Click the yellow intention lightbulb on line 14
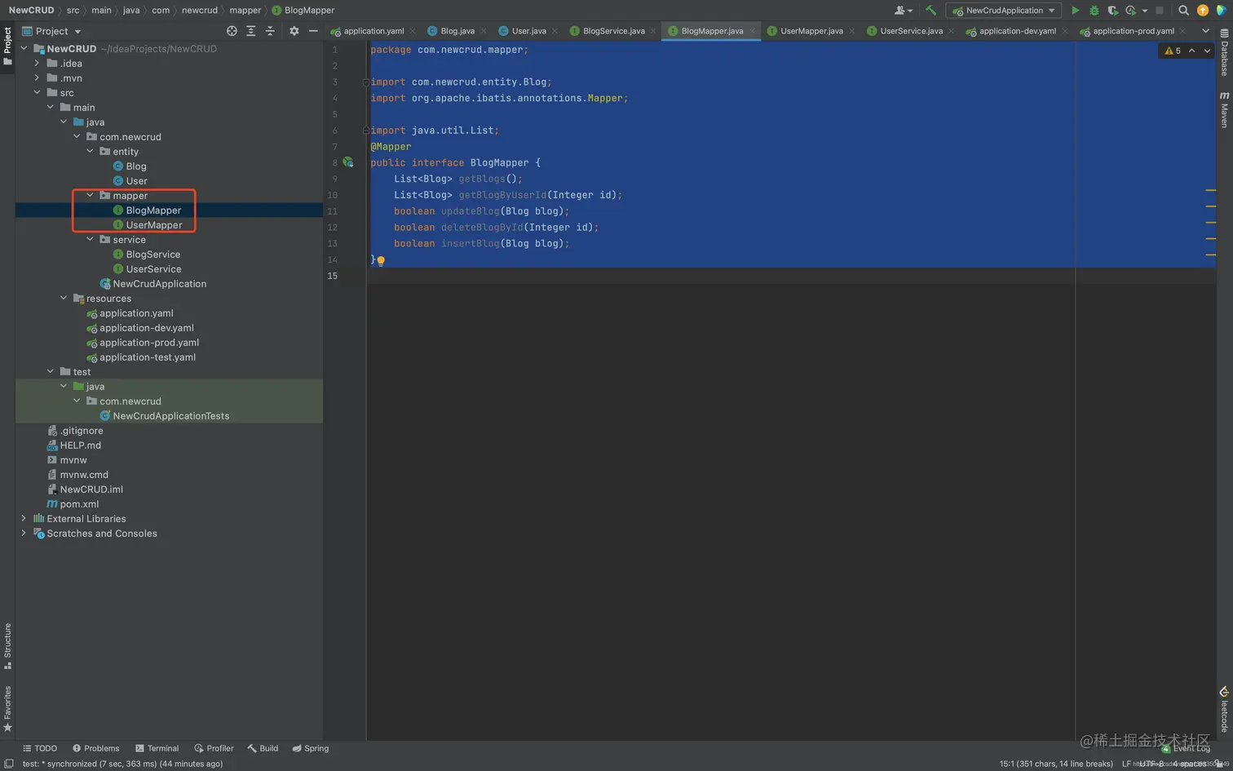The width and height of the screenshot is (1233, 771). pyautogui.click(x=381, y=261)
